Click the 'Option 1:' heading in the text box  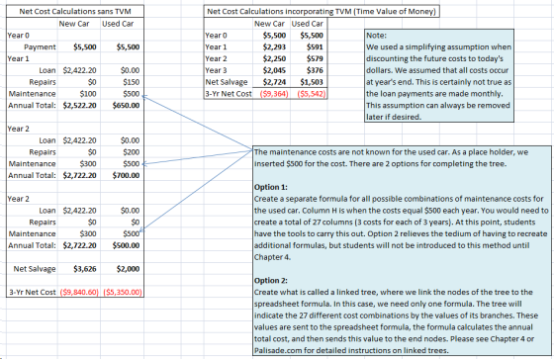click(271, 187)
